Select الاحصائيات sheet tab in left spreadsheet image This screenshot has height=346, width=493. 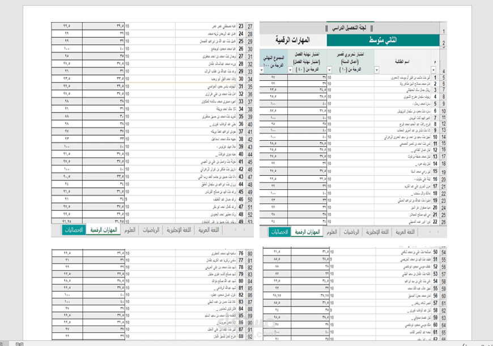point(74,230)
